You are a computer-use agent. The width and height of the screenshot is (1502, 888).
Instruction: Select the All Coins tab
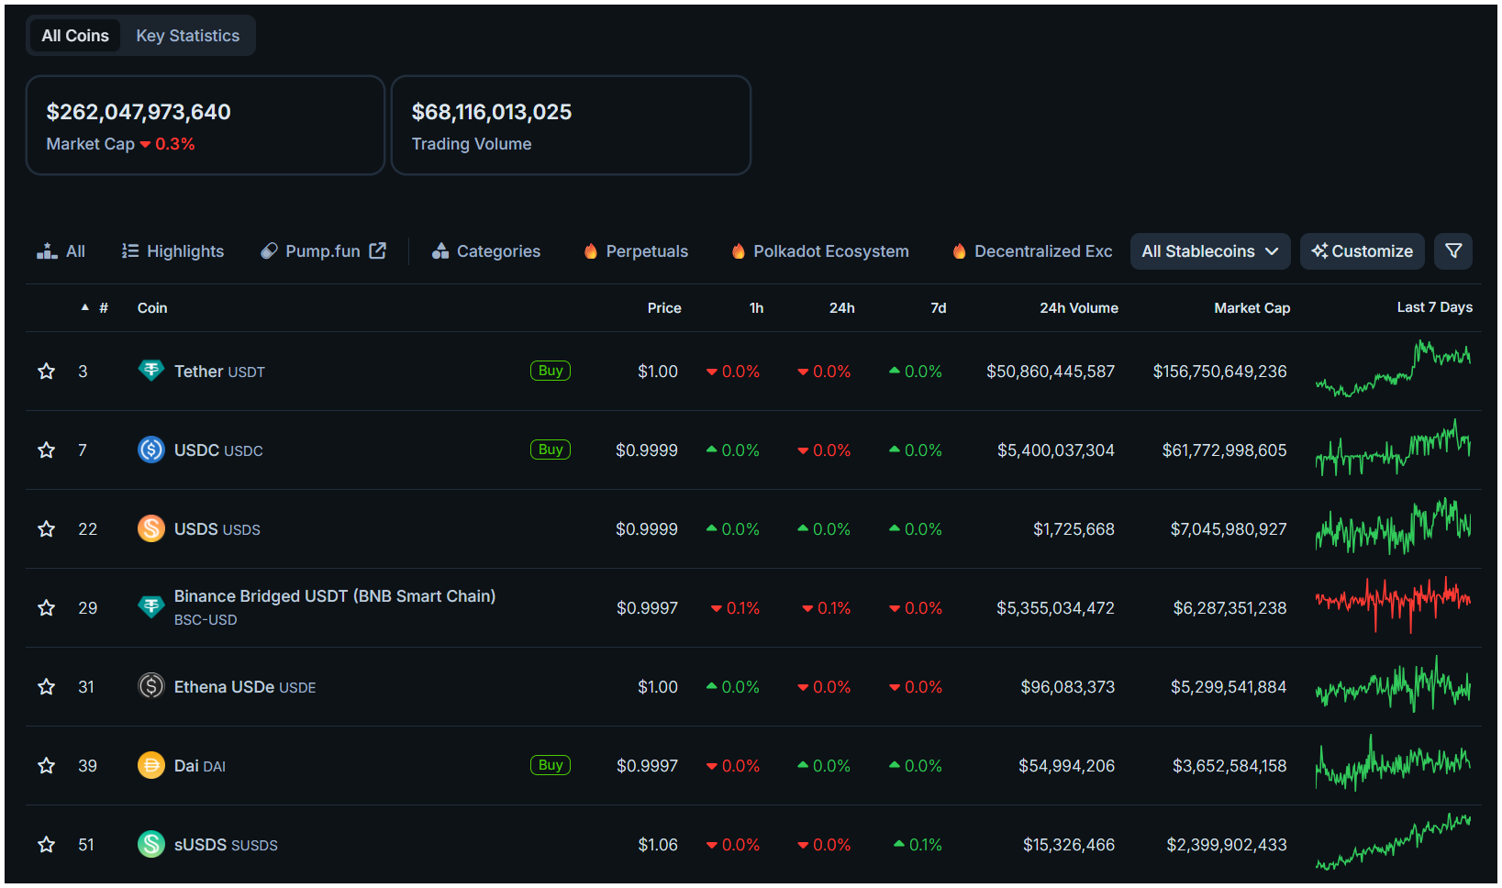[x=74, y=35]
